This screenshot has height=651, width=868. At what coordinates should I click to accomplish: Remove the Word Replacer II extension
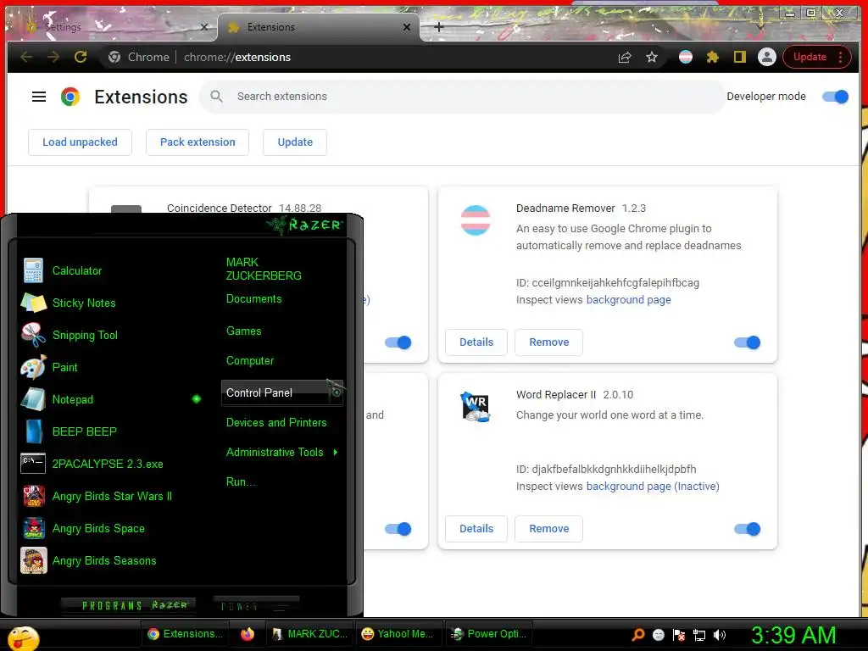click(x=549, y=529)
